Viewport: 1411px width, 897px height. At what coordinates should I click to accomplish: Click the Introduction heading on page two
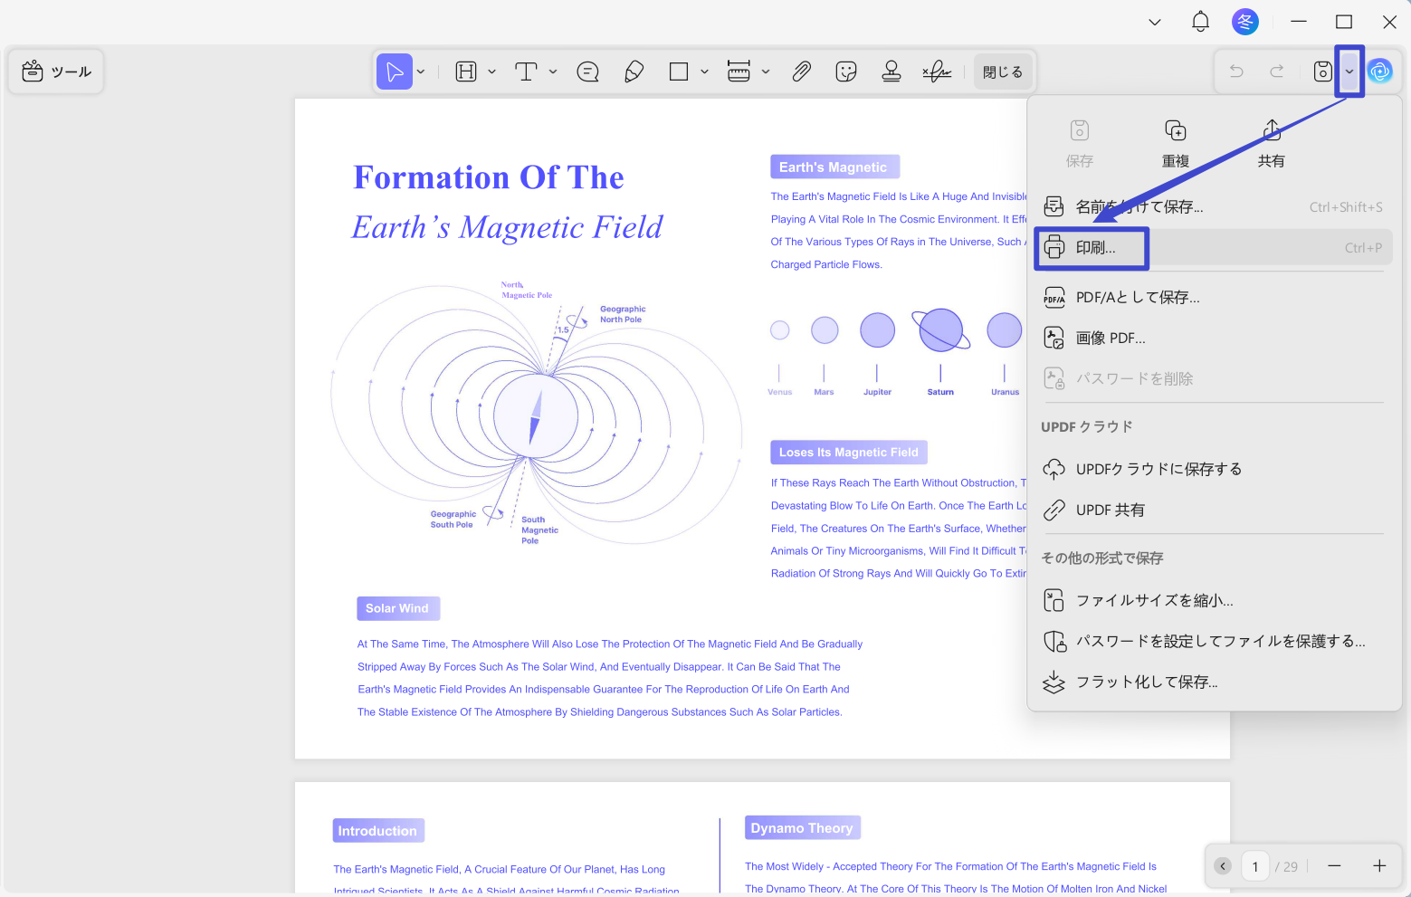(378, 831)
